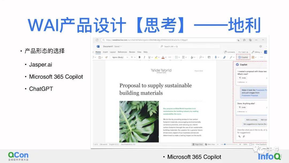Image resolution: width=289 pixels, height=163 pixels.
Task: Open the browser collections icon
Action: pos(250,40)
